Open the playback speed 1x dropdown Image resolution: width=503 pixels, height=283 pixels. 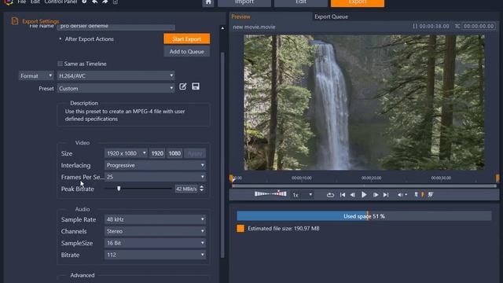[302, 195]
